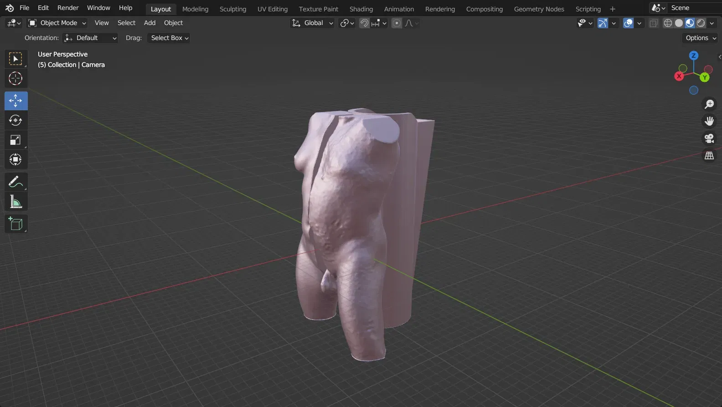The height and width of the screenshot is (407, 722).
Task: Open the Drag Select Box dropdown
Action: (x=169, y=38)
